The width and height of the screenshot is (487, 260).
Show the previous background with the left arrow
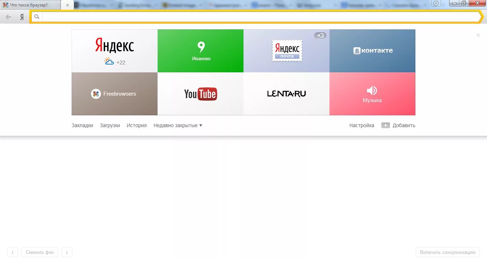(13, 252)
